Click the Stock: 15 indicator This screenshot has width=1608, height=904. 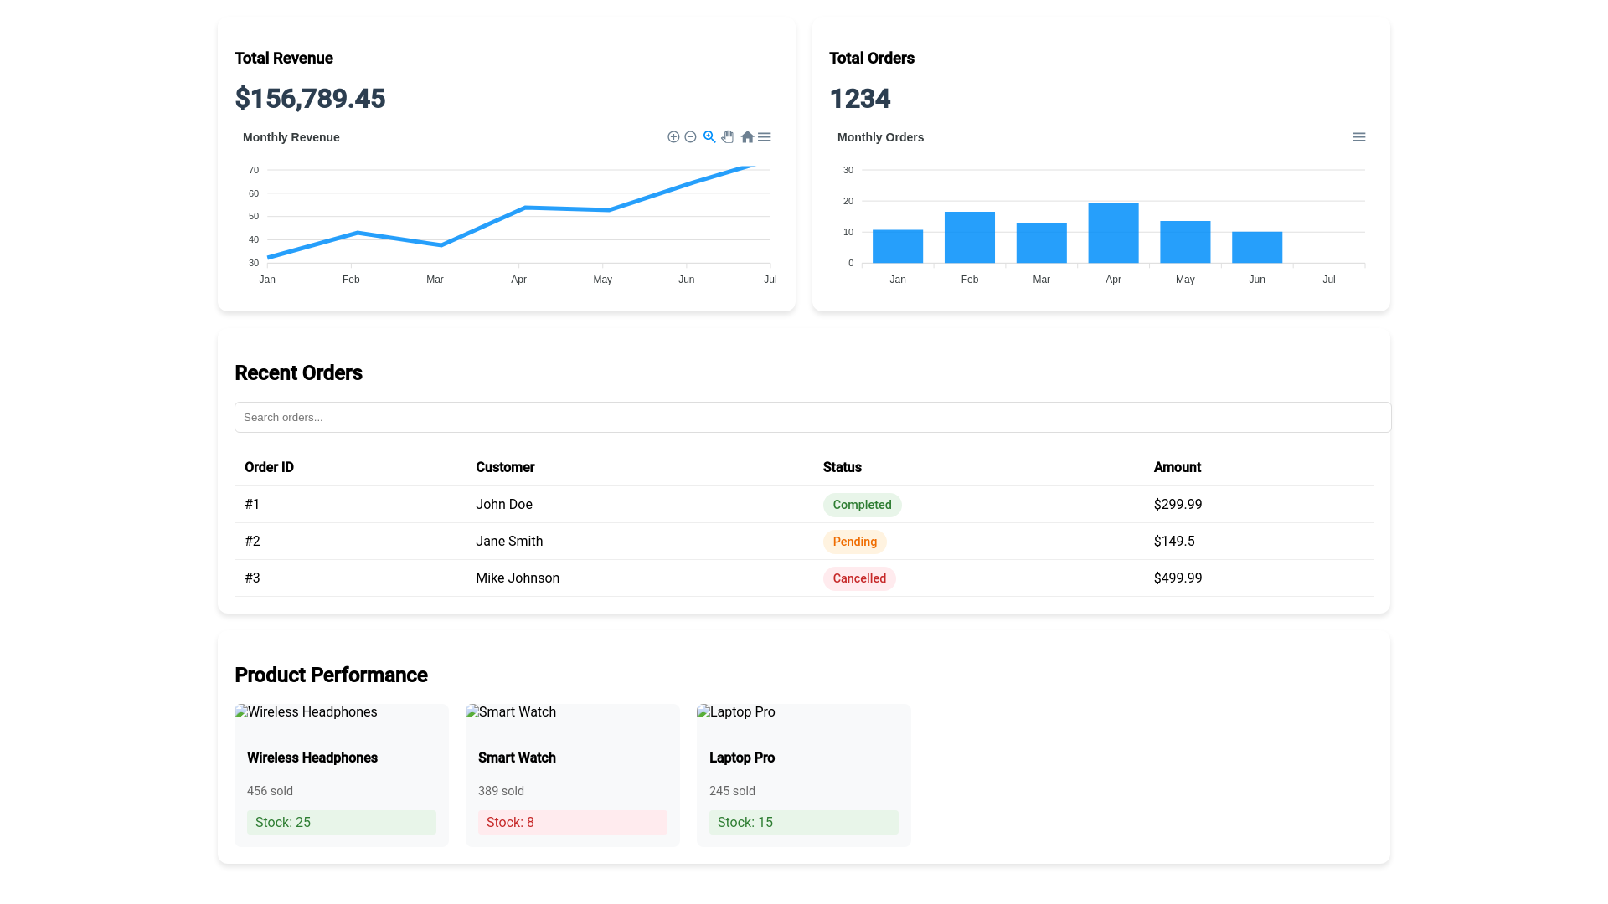(x=804, y=822)
